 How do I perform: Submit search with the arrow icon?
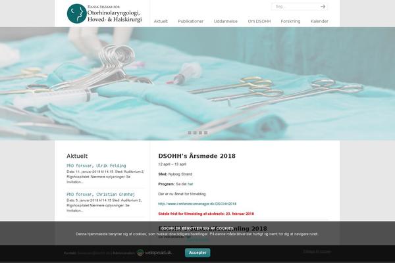[323, 7]
